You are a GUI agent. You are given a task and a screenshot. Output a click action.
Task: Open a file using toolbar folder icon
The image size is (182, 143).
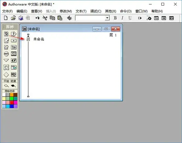(x=13, y=18)
